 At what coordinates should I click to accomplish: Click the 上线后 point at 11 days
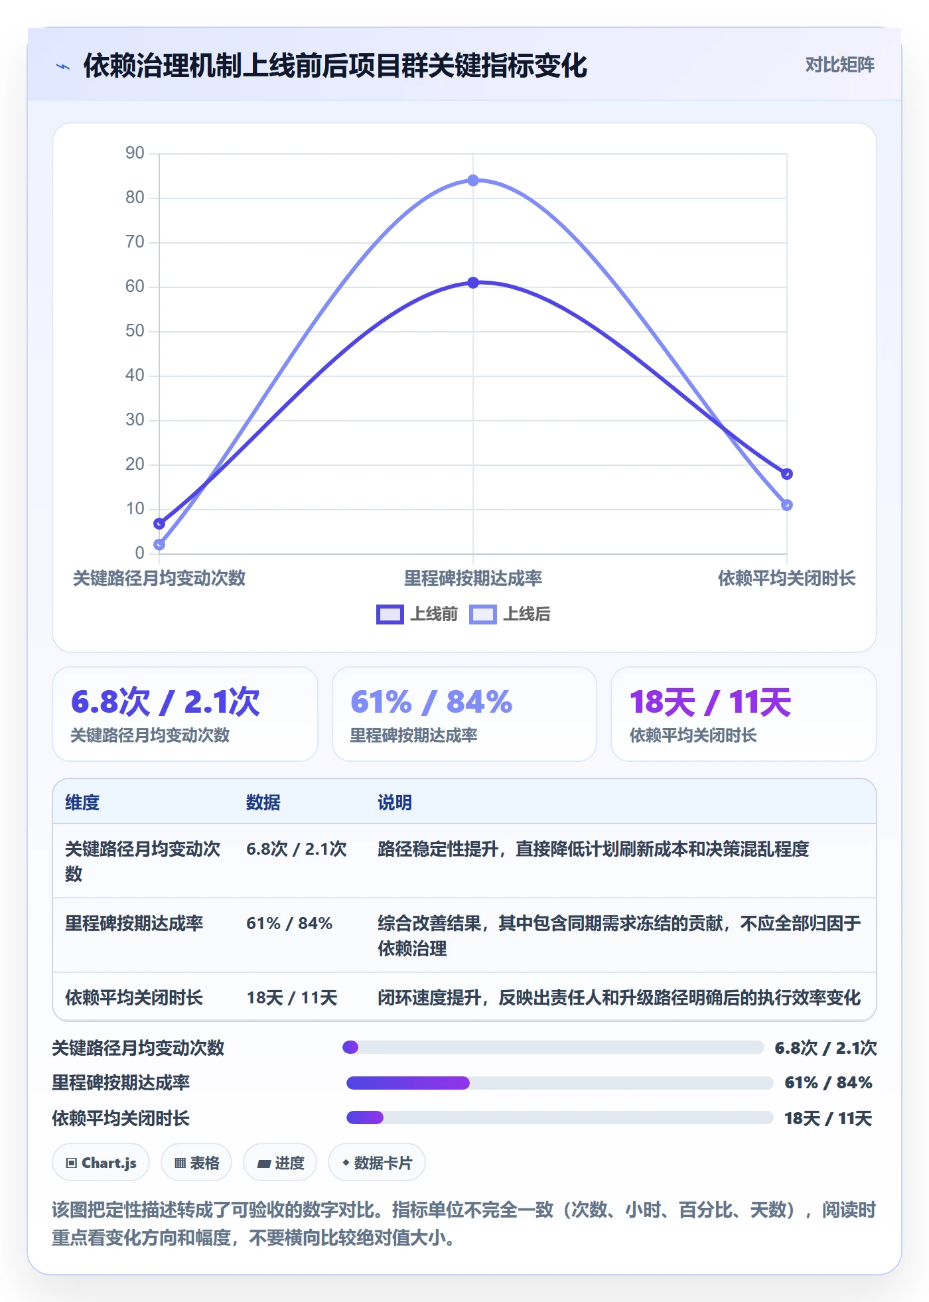pos(787,505)
